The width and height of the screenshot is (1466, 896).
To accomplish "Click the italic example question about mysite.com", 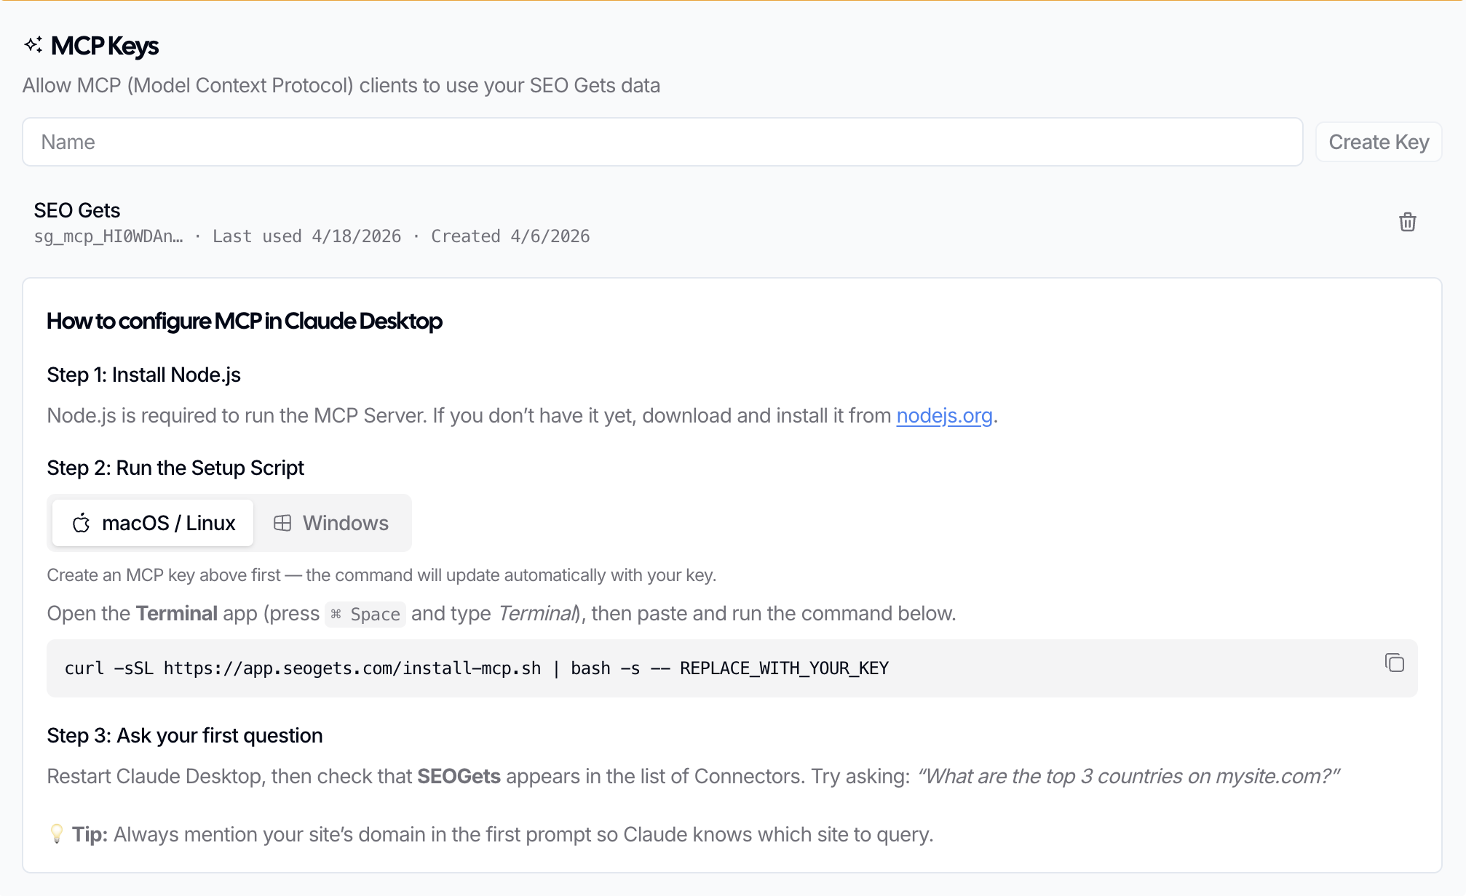I will coord(1128,776).
